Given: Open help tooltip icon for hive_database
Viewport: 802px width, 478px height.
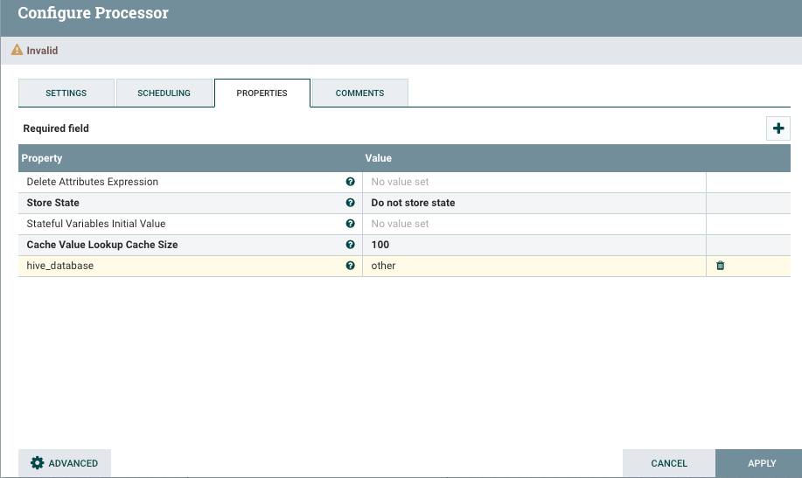Looking at the screenshot, I should pyautogui.click(x=351, y=266).
